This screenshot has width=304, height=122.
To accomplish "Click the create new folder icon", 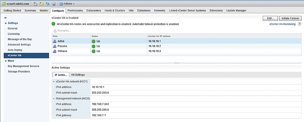I will 41,4.
